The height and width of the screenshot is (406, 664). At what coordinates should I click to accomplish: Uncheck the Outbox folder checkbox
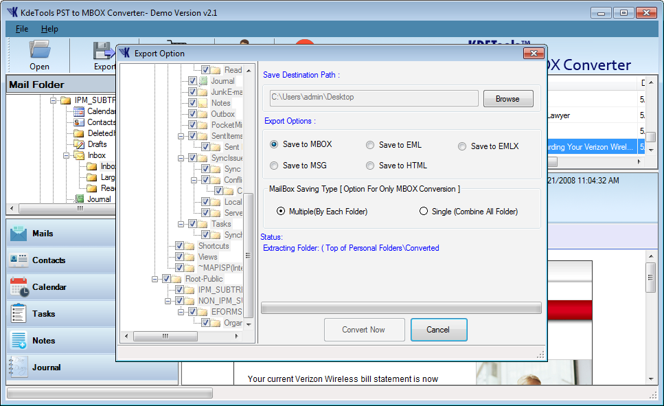point(193,114)
